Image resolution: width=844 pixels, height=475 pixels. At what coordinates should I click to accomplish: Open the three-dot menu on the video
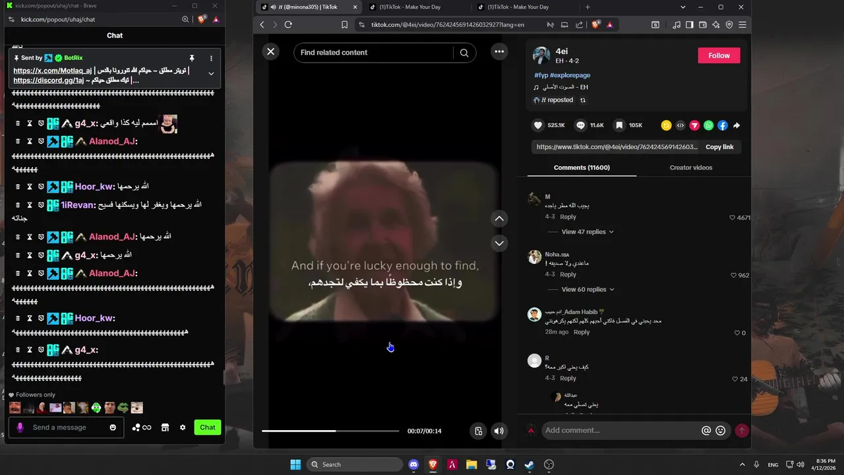[x=499, y=51]
